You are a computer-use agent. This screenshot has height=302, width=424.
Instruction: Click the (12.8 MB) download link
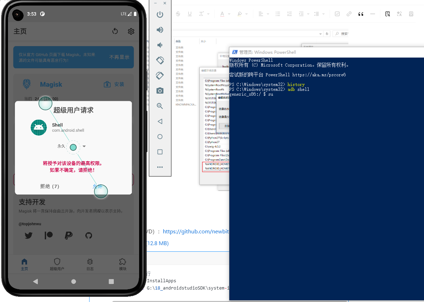coord(158,243)
